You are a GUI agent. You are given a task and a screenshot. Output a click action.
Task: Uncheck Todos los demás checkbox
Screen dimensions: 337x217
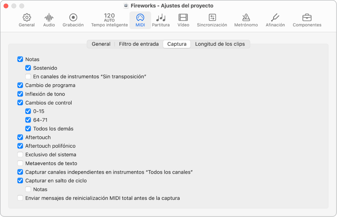(x=28, y=129)
